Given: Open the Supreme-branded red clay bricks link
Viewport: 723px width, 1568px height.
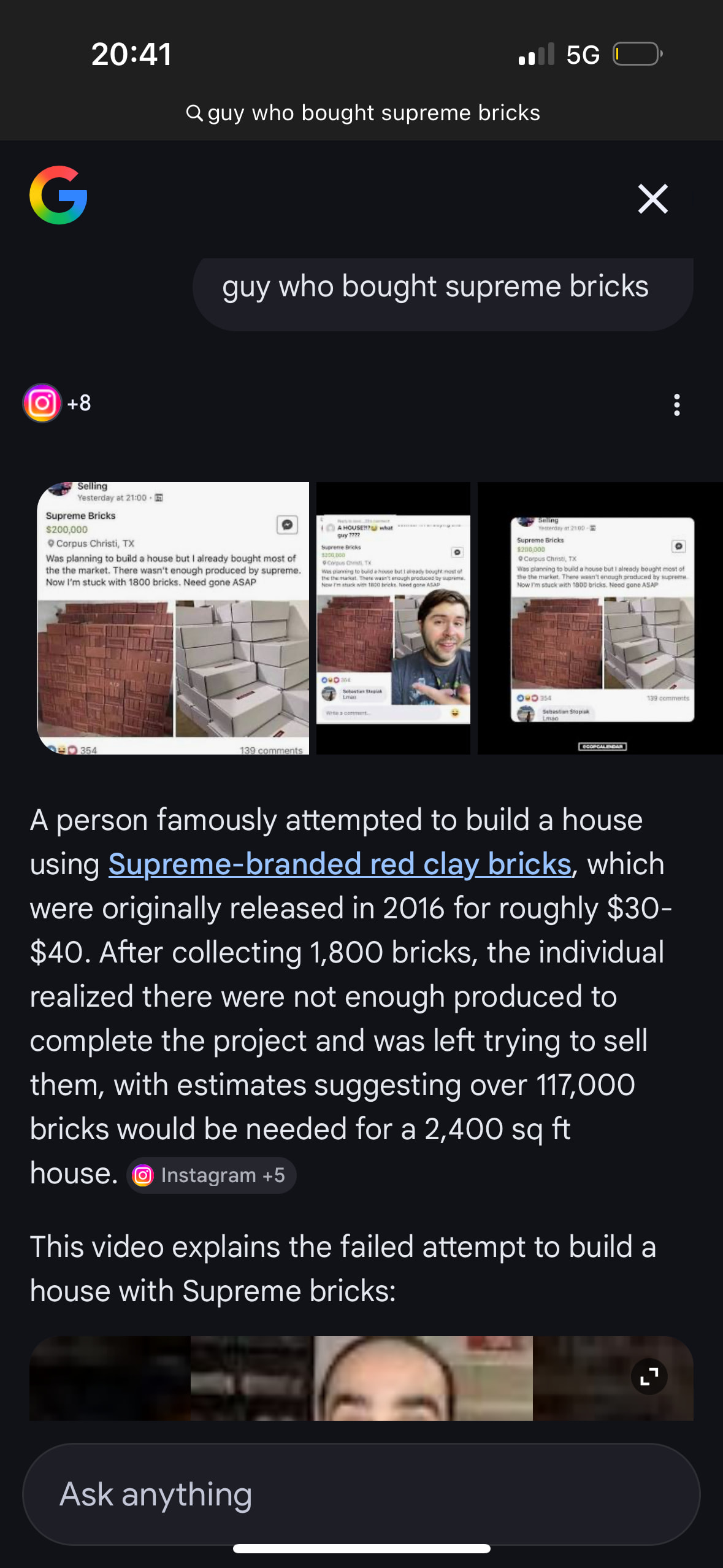Looking at the screenshot, I should click(x=340, y=864).
